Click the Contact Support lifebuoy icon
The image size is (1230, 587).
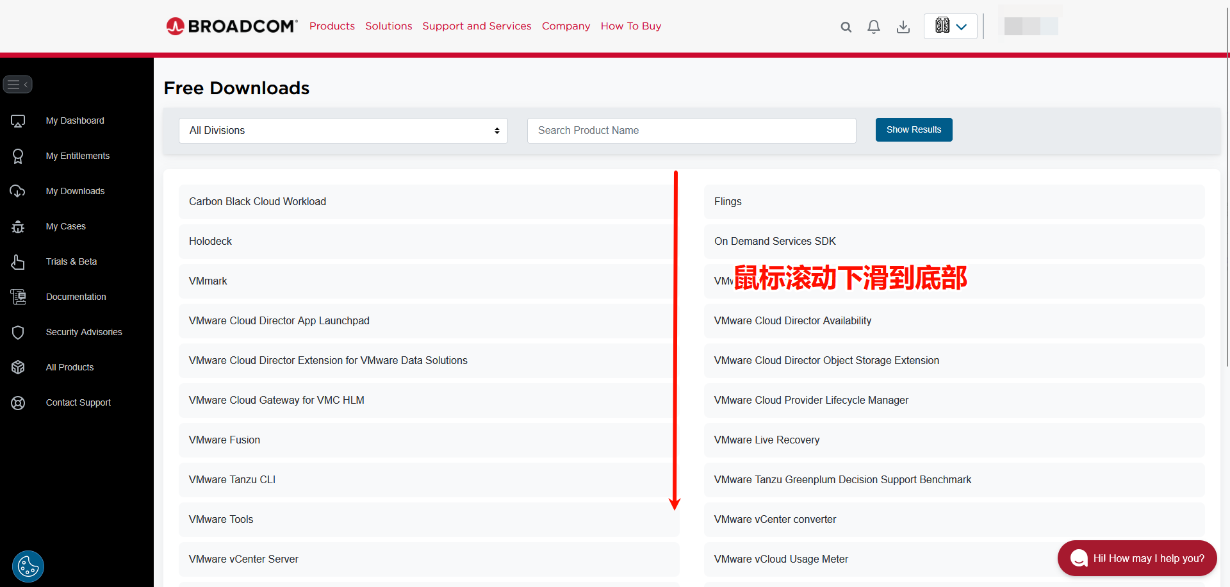tap(18, 403)
